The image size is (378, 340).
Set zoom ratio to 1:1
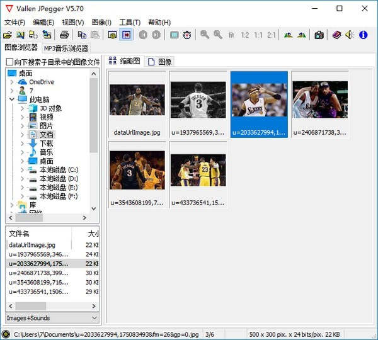tap(258, 35)
